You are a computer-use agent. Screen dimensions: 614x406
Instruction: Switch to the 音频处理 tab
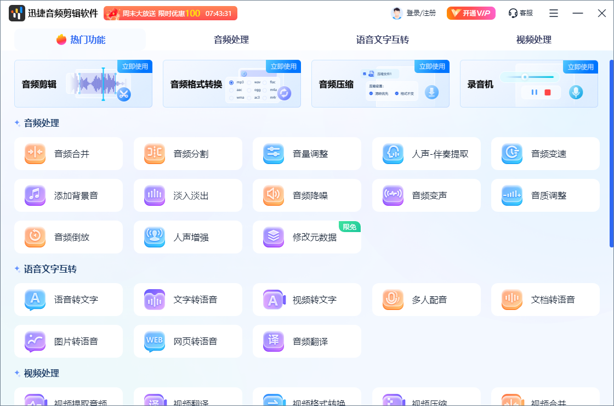231,39
